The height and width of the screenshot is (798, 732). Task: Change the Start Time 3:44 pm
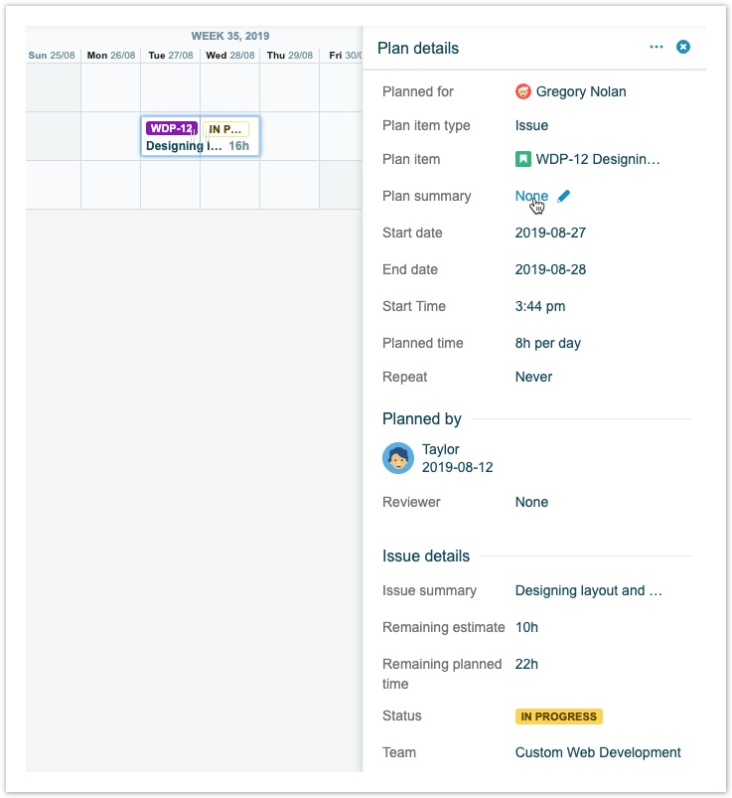tap(539, 306)
